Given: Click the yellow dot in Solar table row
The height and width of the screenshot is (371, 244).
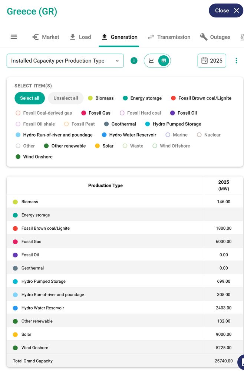Looking at the screenshot, I should (x=15, y=334).
